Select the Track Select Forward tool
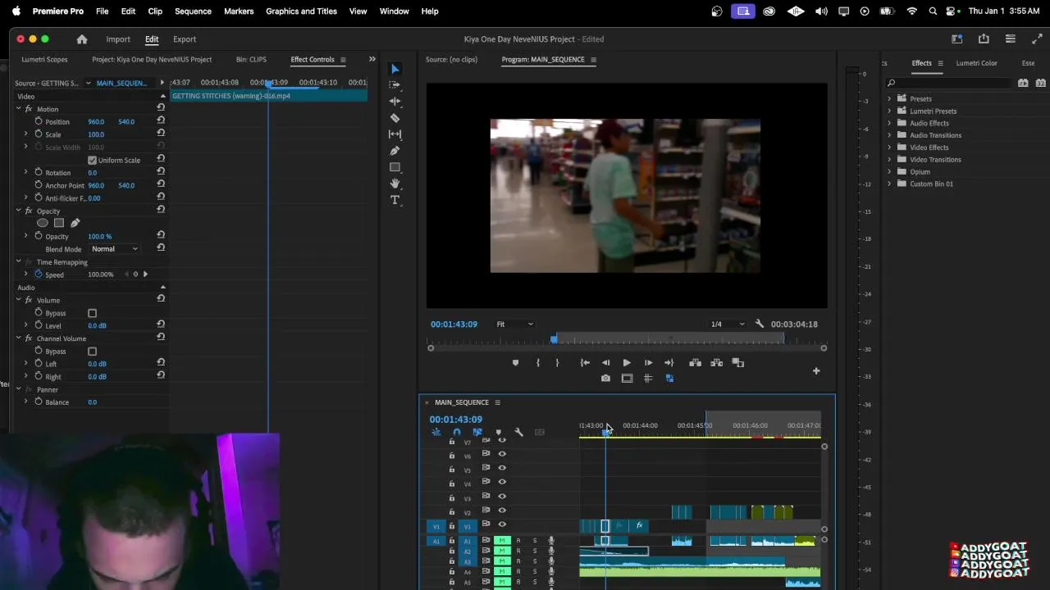 [395, 85]
